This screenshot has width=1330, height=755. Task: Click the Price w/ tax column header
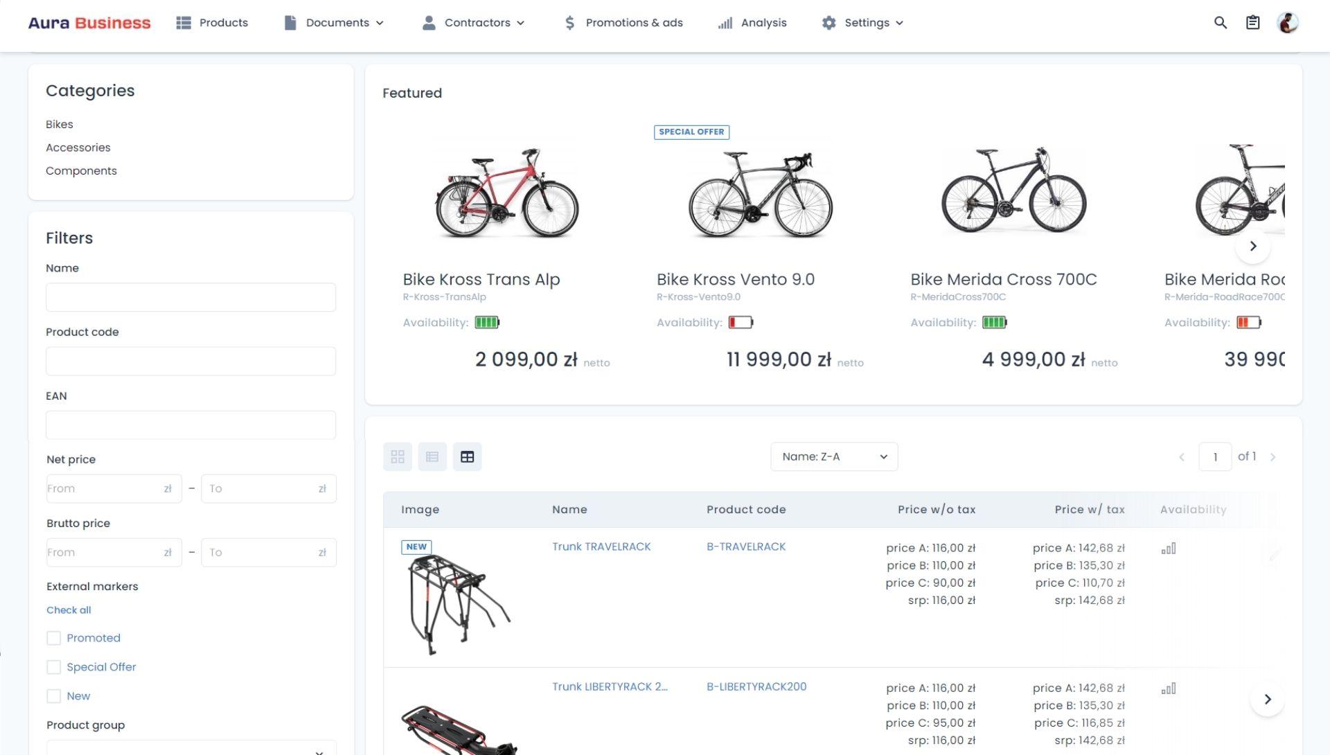(1090, 510)
